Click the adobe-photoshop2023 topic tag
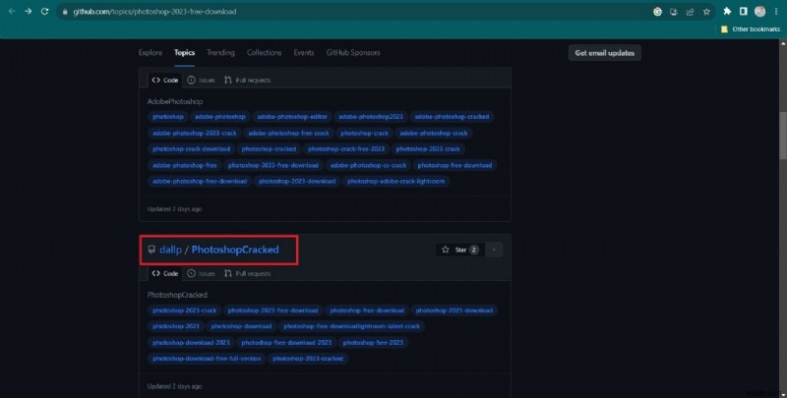This screenshot has width=787, height=398. point(371,117)
